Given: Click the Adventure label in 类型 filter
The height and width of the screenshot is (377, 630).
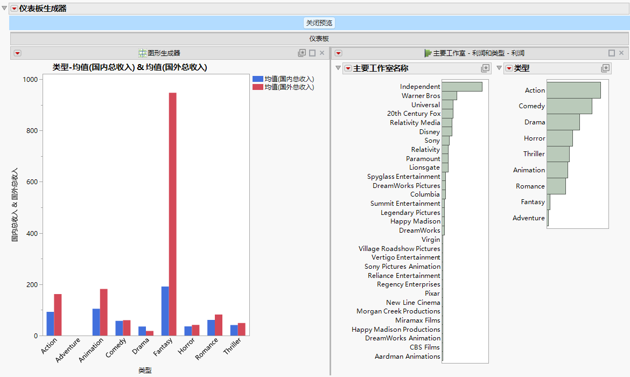Looking at the screenshot, I should point(529,218).
